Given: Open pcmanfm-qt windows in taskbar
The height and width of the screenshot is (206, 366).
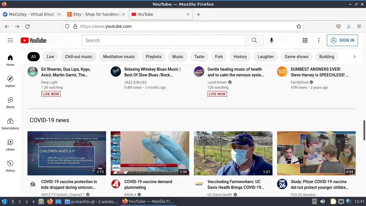Looking at the screenshot, I should pos(91,202).
